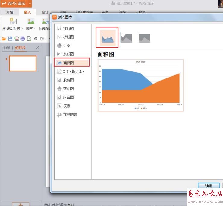Viewport: 223px width, 206px height.
Task: Expand the 新建幻灯片 dropdown arrow
Action: coord(22,28)
